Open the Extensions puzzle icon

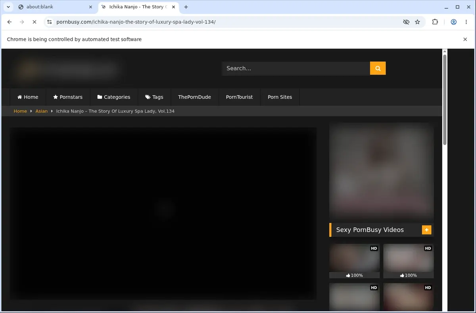(435, 22)
